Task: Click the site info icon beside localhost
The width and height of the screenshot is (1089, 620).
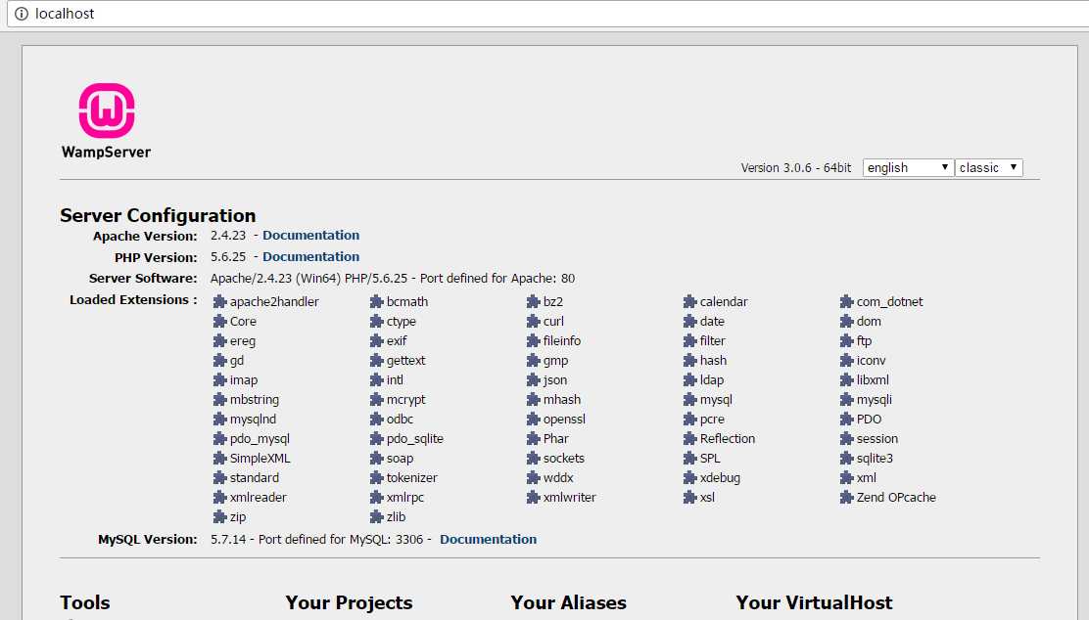Action: [x=22, y=14]
